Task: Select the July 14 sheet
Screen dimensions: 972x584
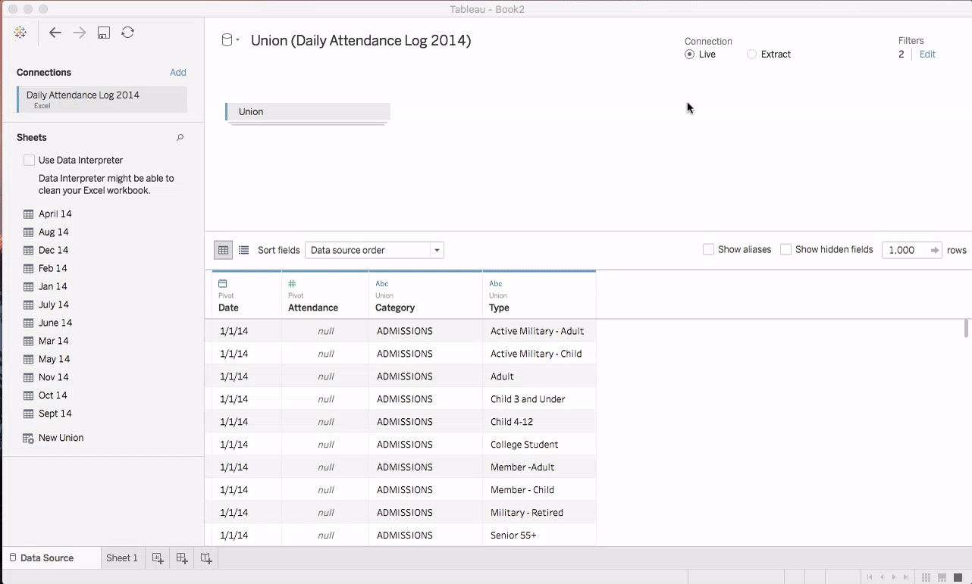Action: [54, 304]
